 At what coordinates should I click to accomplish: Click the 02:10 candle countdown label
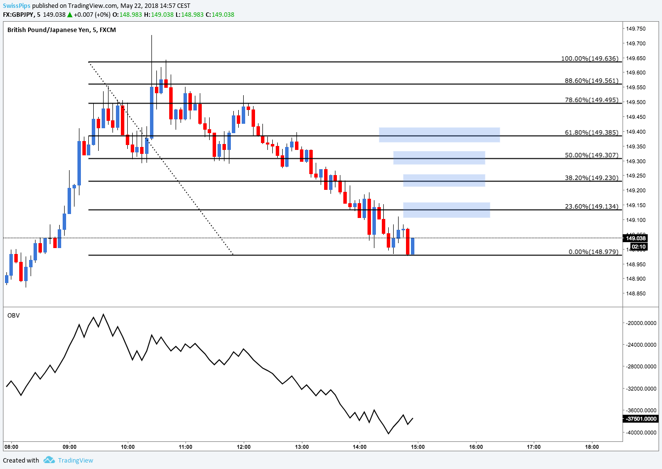point(639,246)
